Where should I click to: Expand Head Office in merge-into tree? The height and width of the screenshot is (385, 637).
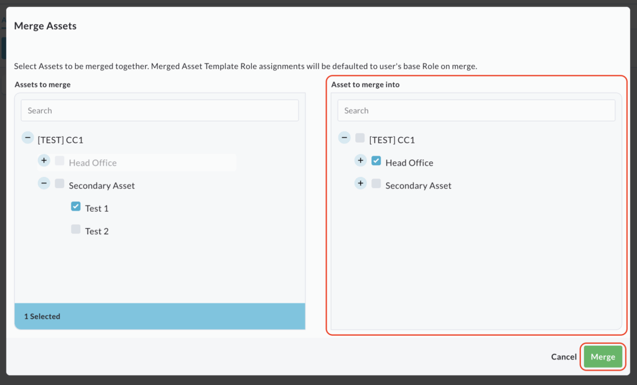360,161
